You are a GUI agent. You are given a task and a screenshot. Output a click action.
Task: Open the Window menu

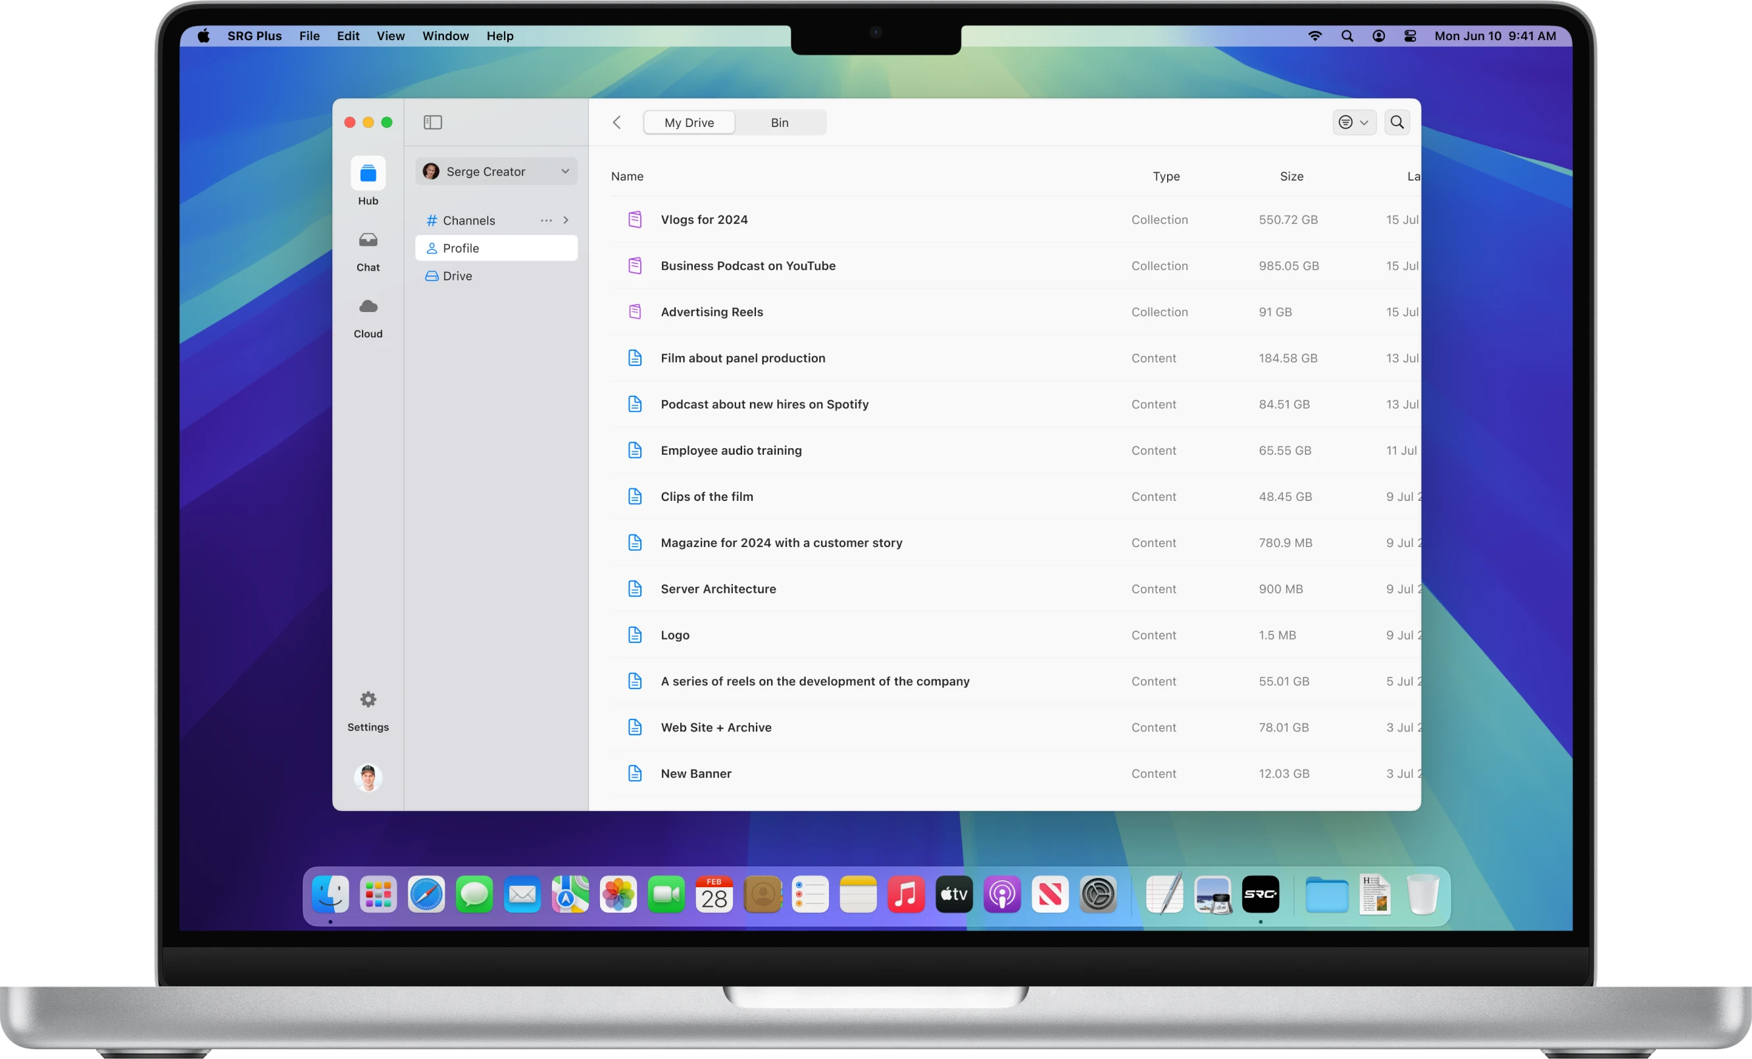(445, 36)
